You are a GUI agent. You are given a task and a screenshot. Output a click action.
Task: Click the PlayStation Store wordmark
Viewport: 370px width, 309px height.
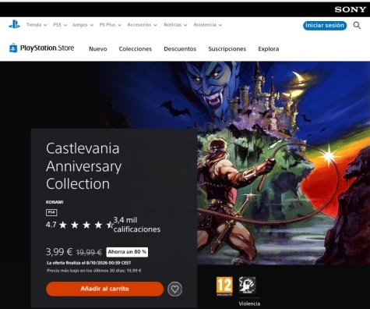(x=47, y=48)
